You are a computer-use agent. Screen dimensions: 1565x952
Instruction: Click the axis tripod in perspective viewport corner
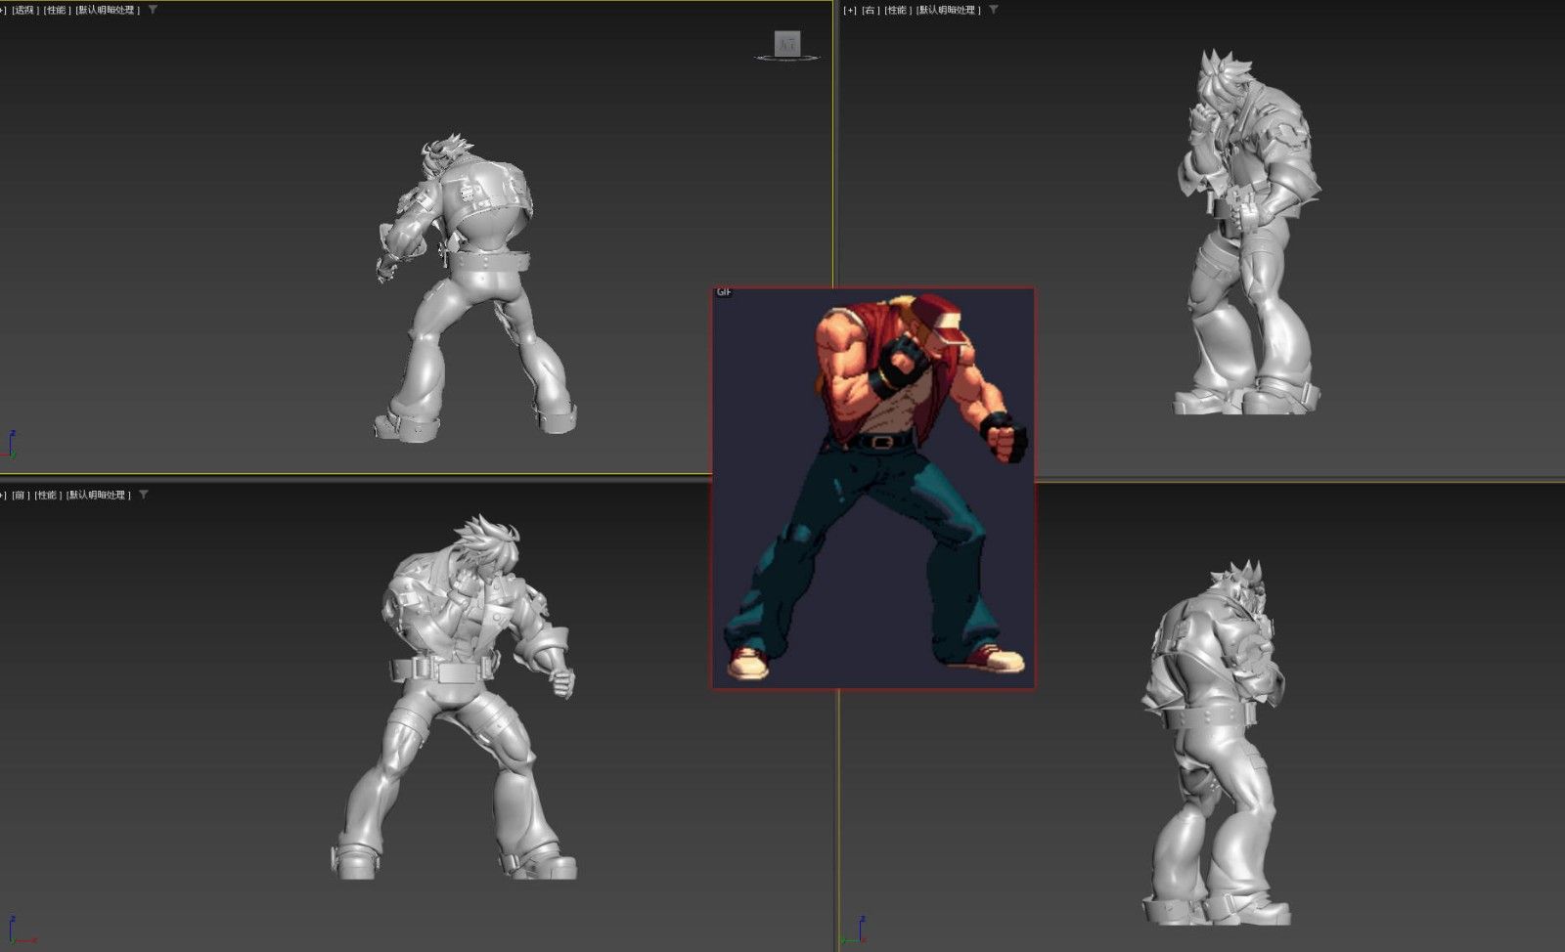[10, 445]
